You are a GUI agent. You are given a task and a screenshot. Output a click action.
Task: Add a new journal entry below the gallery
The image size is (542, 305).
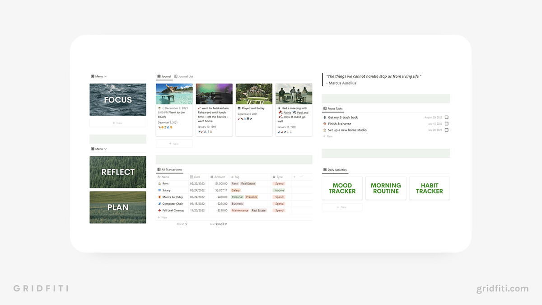174,144
